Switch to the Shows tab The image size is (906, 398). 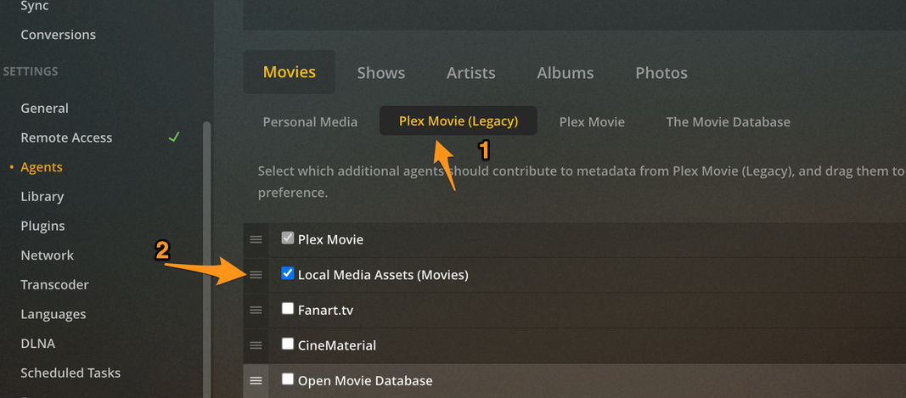[x=381, y=73]
